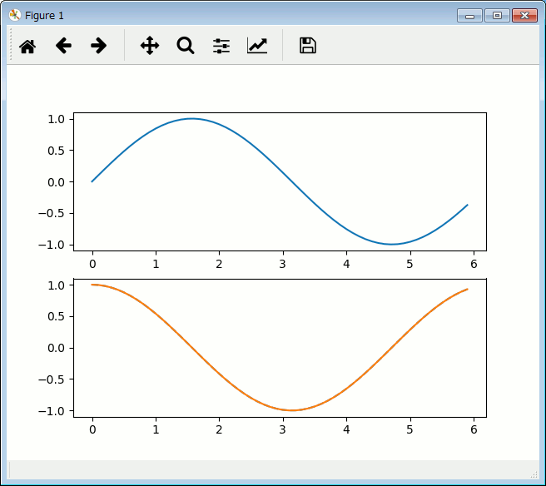
Task: Open the Configure subplots sliders dialog
Action: [x=221, y=46]
